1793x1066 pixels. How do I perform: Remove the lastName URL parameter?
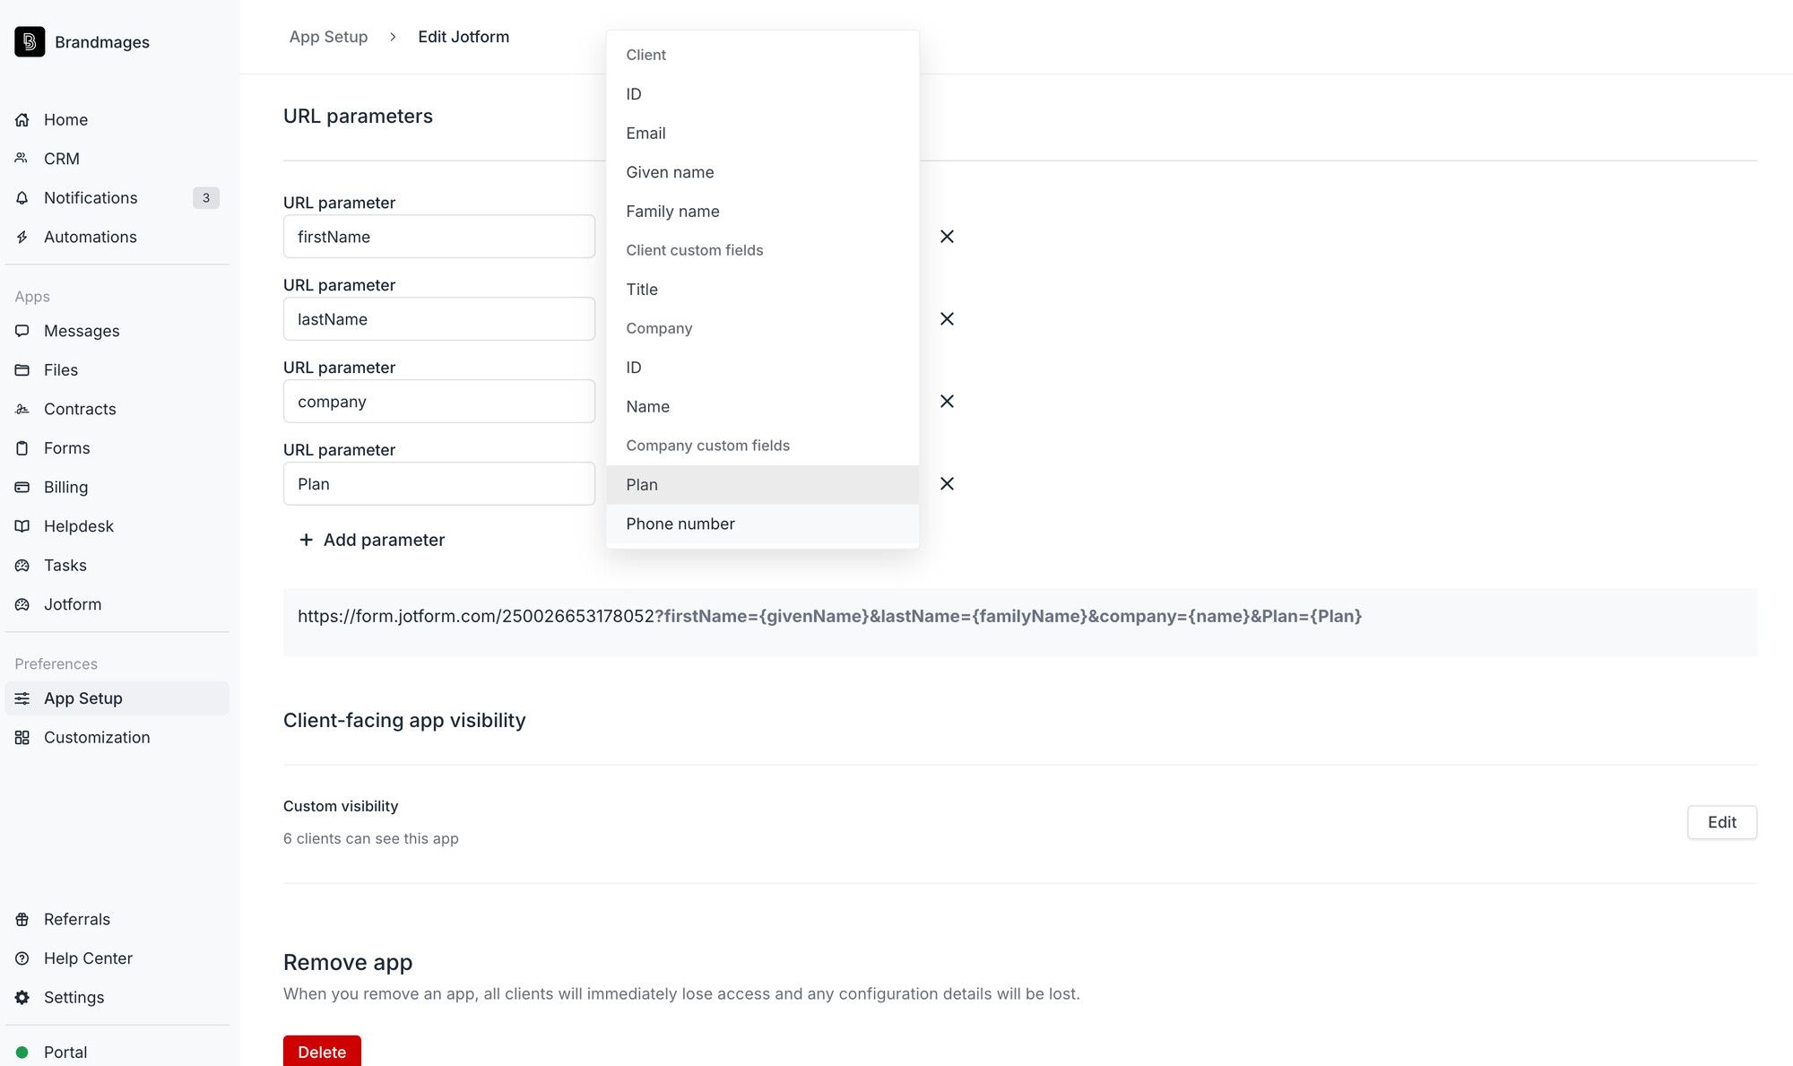[947, 319]
